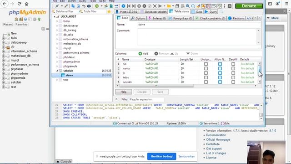Expand the buku database in HeidiSQL tree
291x164 pixels.
click(57, 21)
